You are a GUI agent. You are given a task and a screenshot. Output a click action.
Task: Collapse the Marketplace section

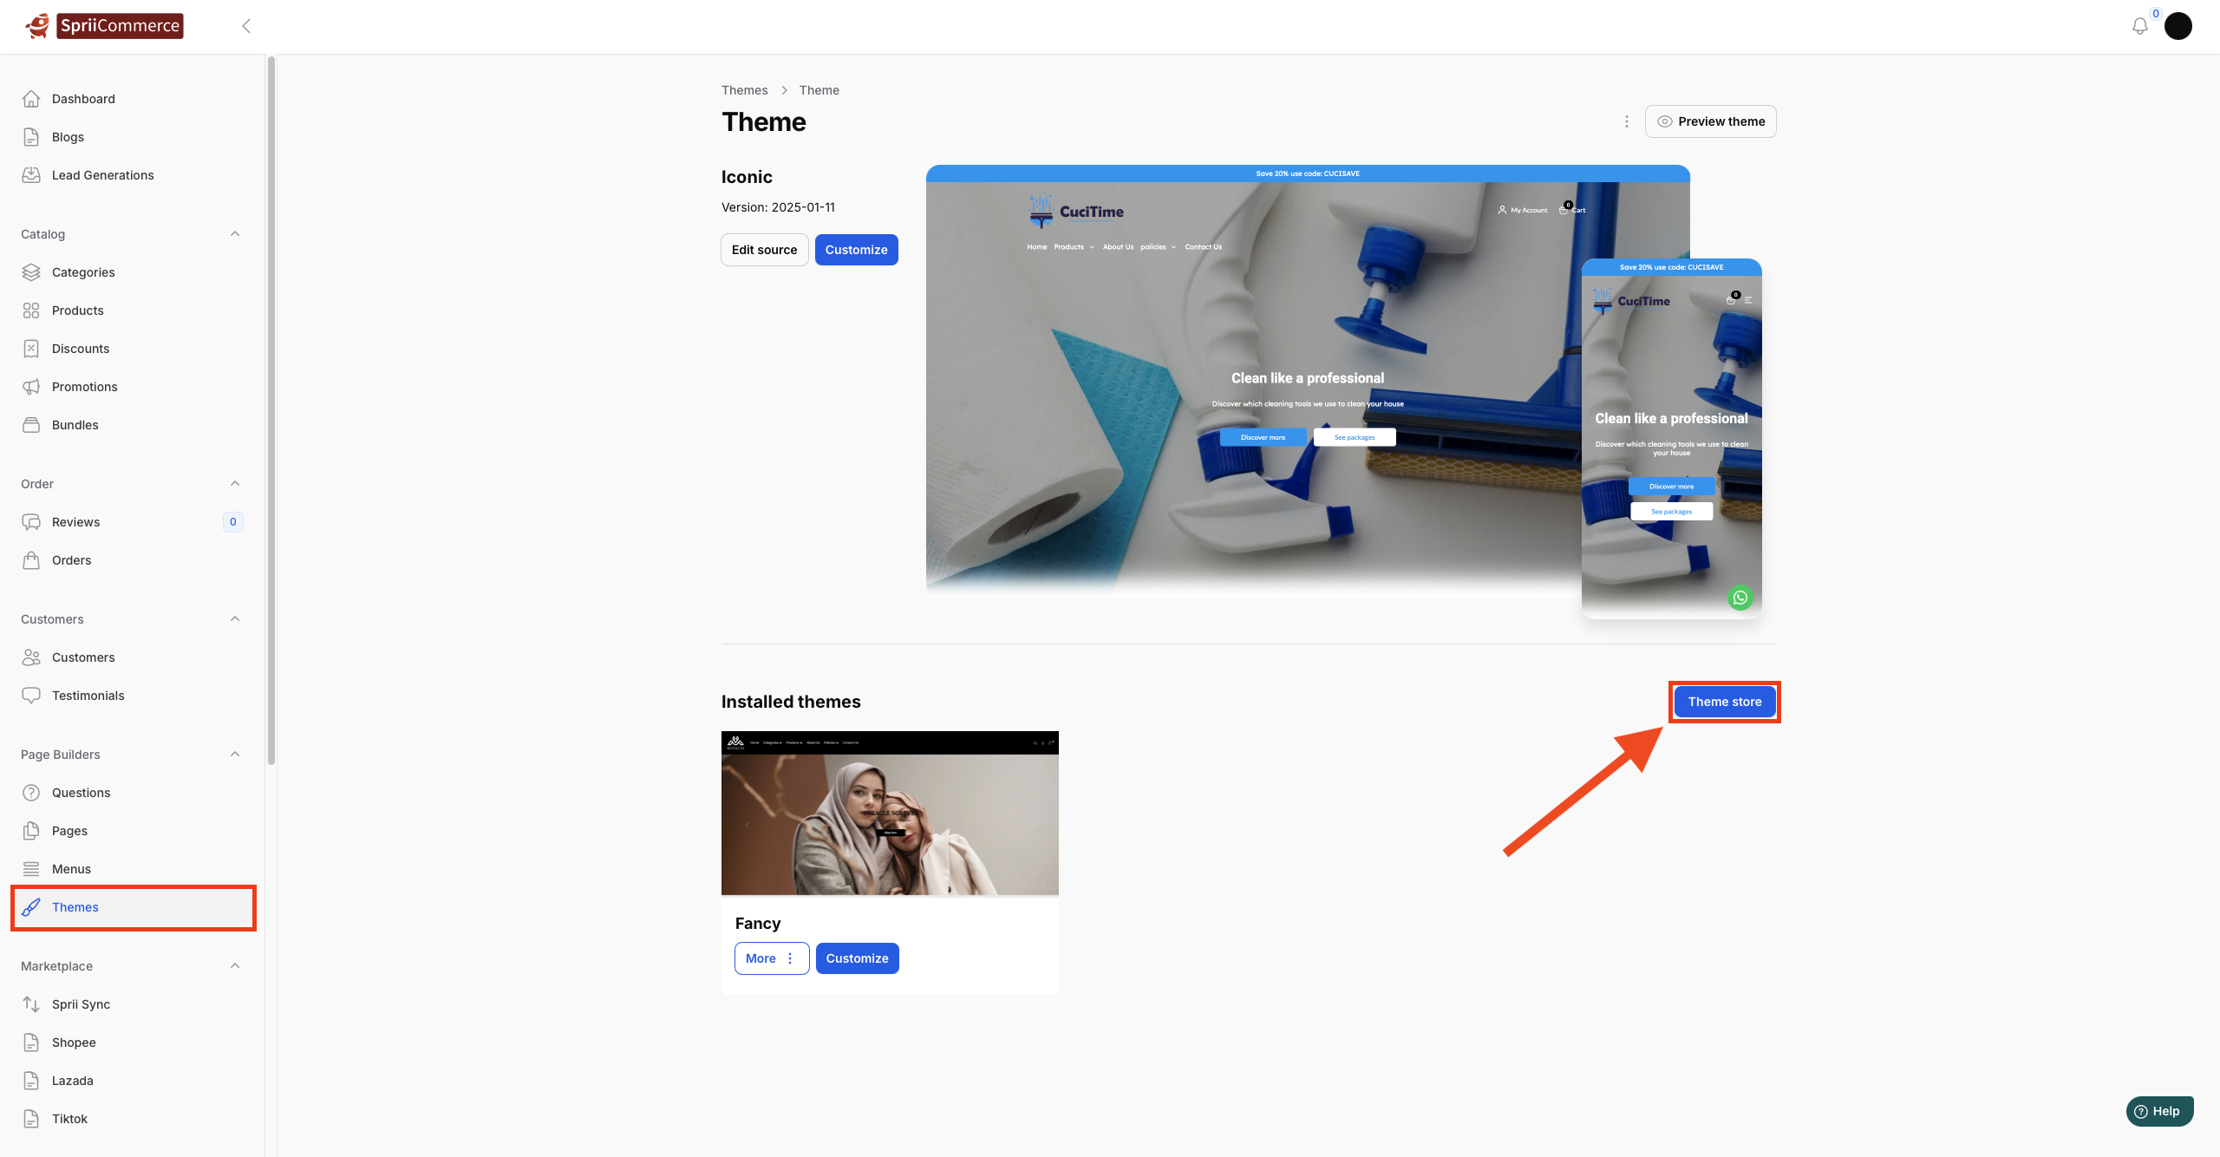click(x=235, y=966)
